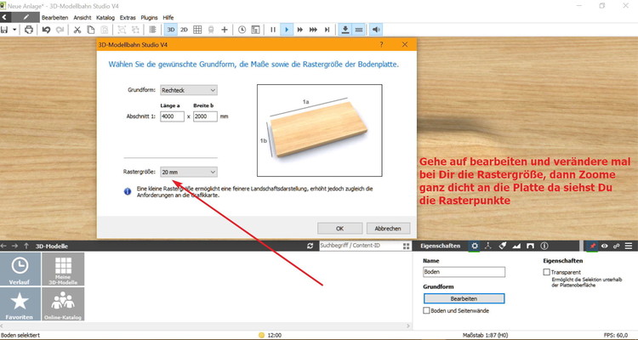Select the info circle tab icon
The width and height of the screenshot is (638, 340).
(544, 246)
